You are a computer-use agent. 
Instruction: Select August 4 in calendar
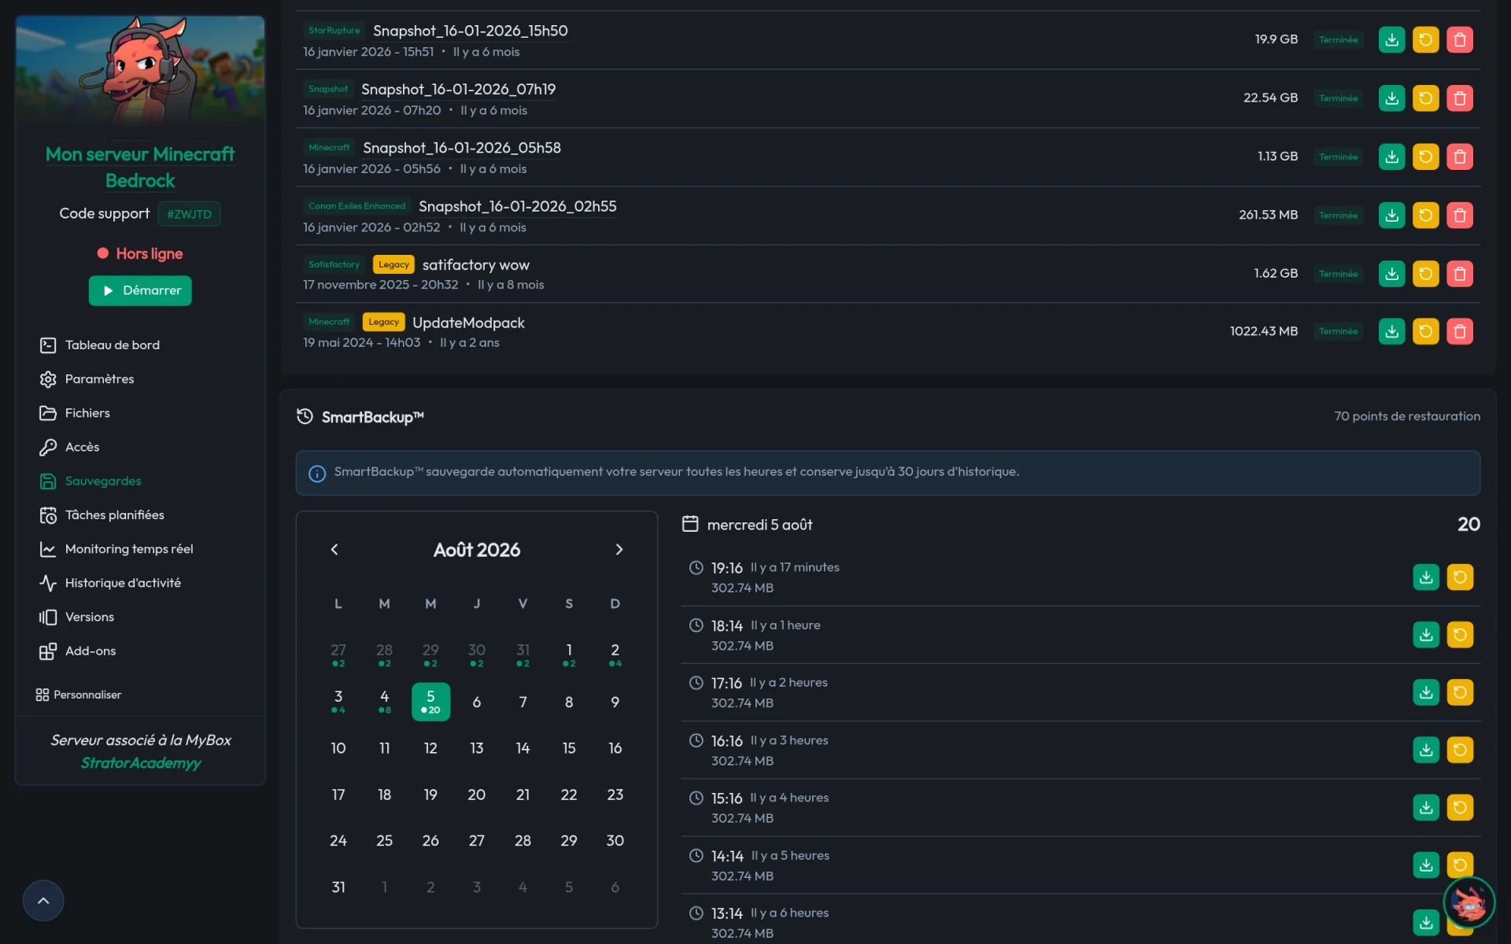[x=384, y=701]
